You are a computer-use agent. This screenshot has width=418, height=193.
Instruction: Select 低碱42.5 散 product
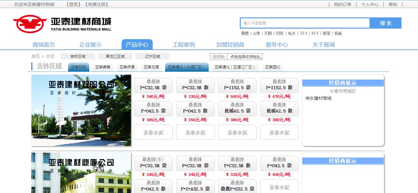[x=279, y=108]
